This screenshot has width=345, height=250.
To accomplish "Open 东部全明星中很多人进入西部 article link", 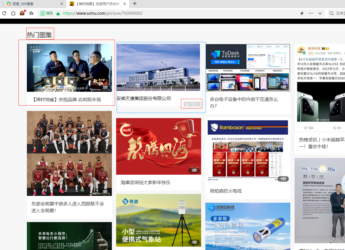I will point(68,207).
